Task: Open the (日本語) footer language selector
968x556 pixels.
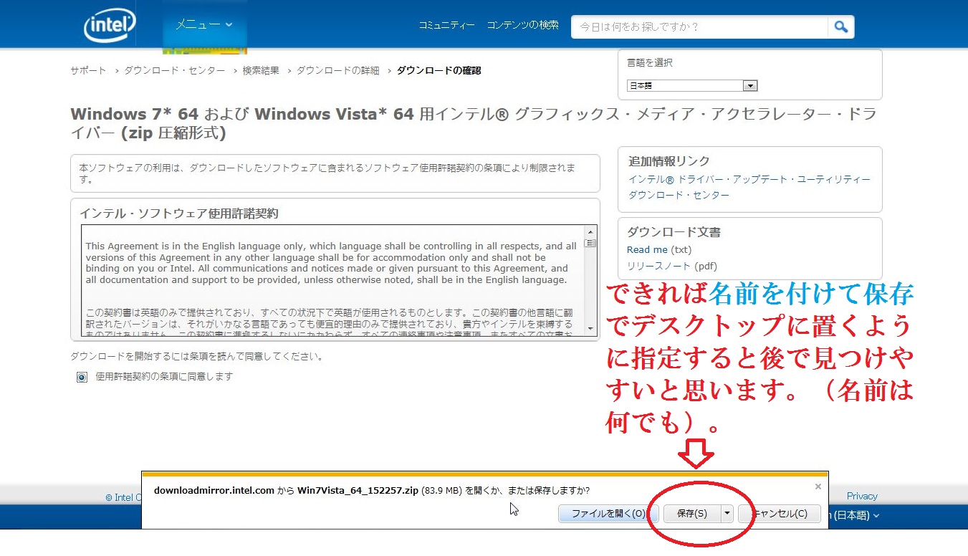Action: [854, 515]
